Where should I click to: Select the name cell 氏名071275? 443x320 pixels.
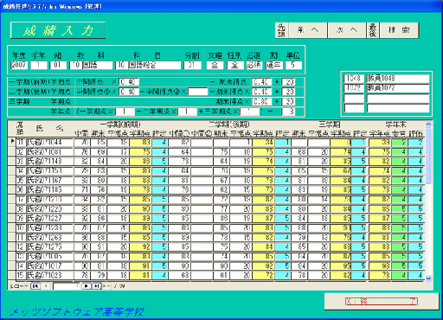pyautogui.click(x=49, y=246)
